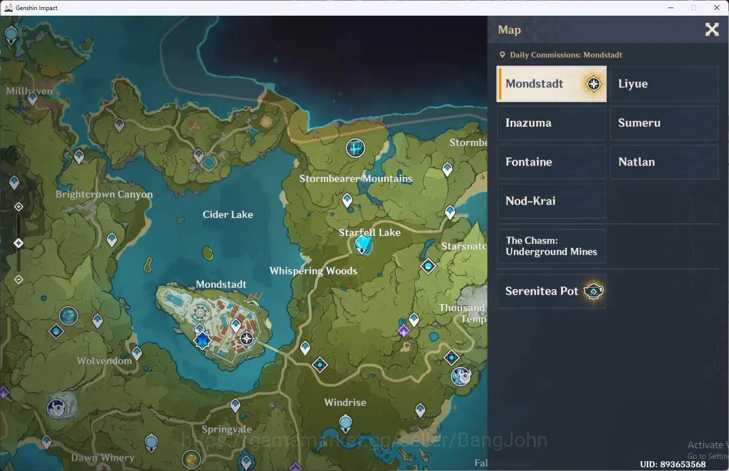Select the diamond domain marker on Windrise road
Viewport: 729px width, 471px height.
[320, 364]
